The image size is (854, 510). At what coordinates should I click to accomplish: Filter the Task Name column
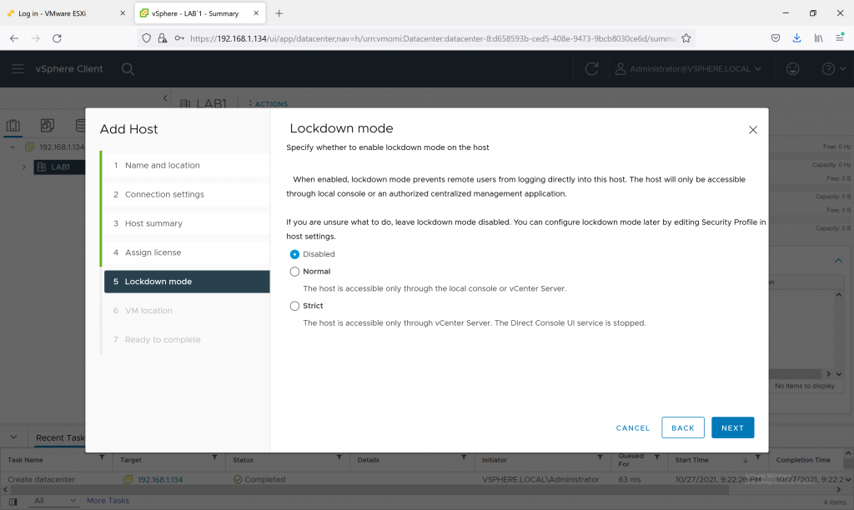click(x=102, y=457)
